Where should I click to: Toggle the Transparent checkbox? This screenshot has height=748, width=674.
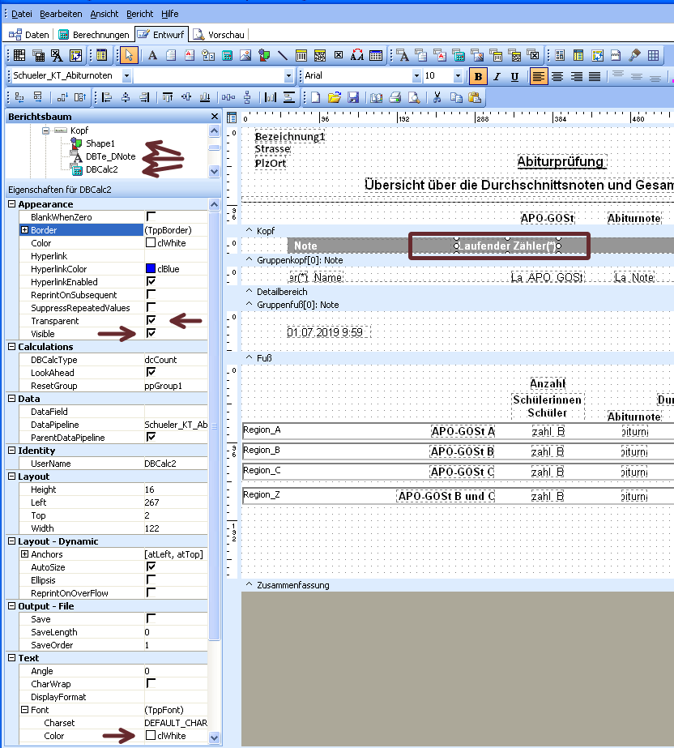[151, 320]
